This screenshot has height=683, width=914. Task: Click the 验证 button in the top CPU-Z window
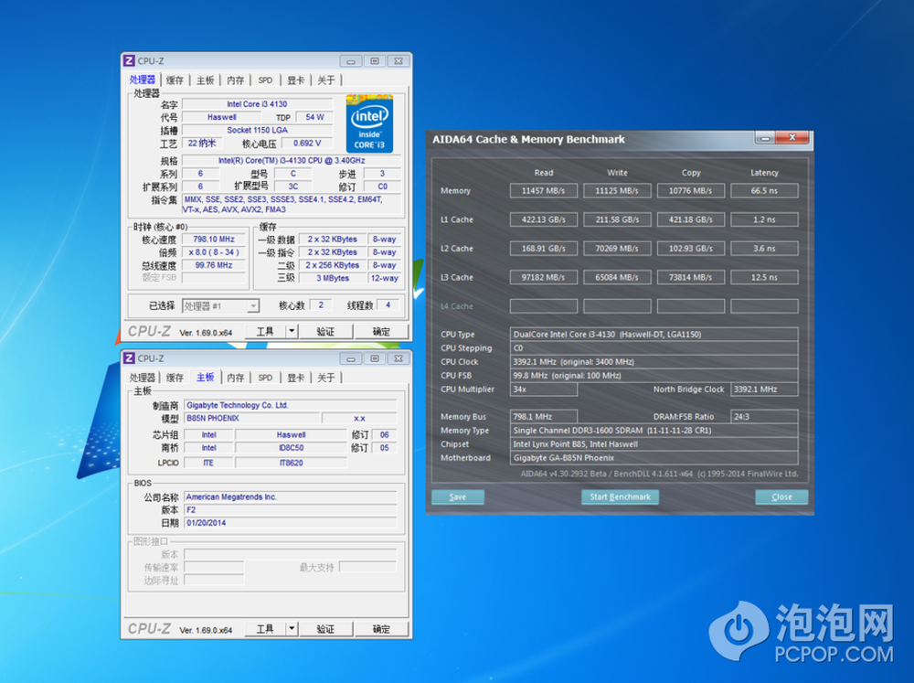[325, 331]
